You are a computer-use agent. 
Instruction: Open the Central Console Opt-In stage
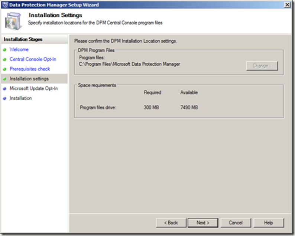click(33, 59)
